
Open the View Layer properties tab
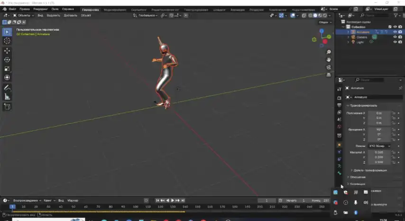click(x=339, y=112)
